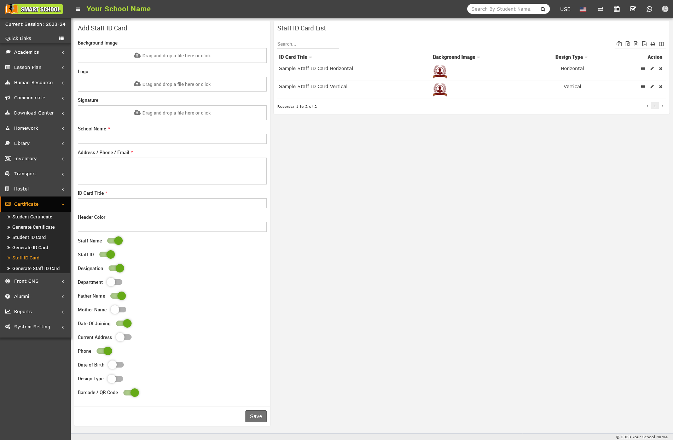Pick a color in Header Color field
Viewport: 673px width, 440px height.
click(x=172, y=227)
